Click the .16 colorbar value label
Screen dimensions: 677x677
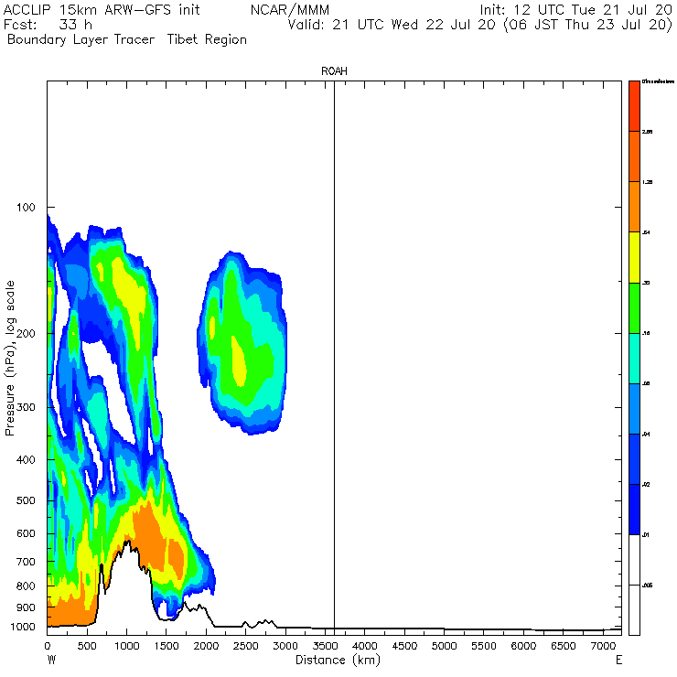point(646,333)
